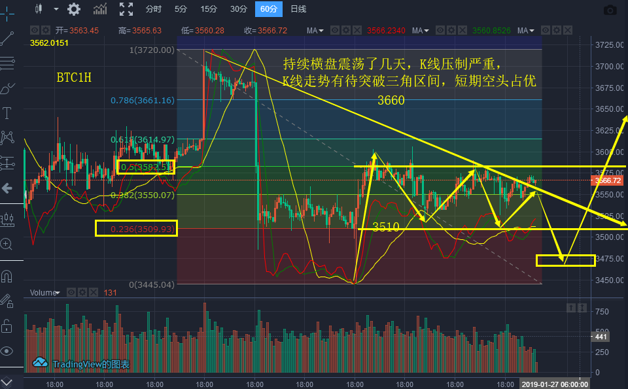Select the 0(3445.04) Fibonacci level label

point(152,284)
